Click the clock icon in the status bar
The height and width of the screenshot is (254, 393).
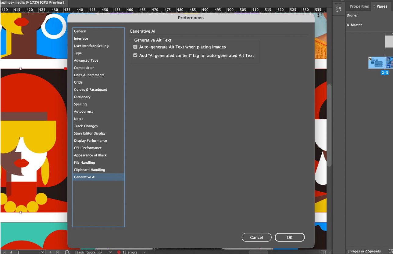(x=67, y=252)
